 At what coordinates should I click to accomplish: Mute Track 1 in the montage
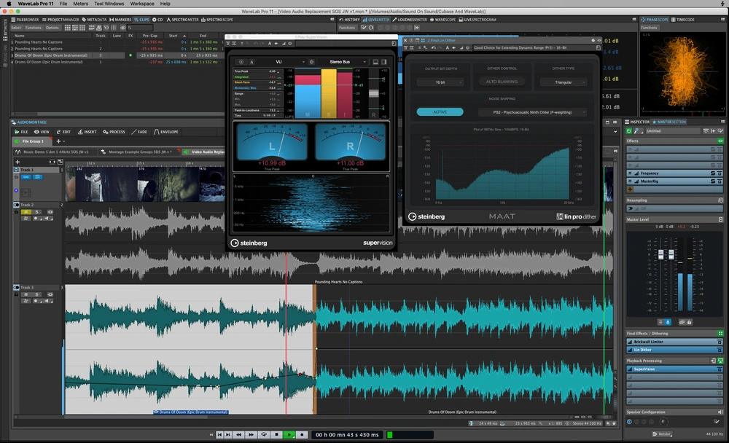[x=26, y=177]
